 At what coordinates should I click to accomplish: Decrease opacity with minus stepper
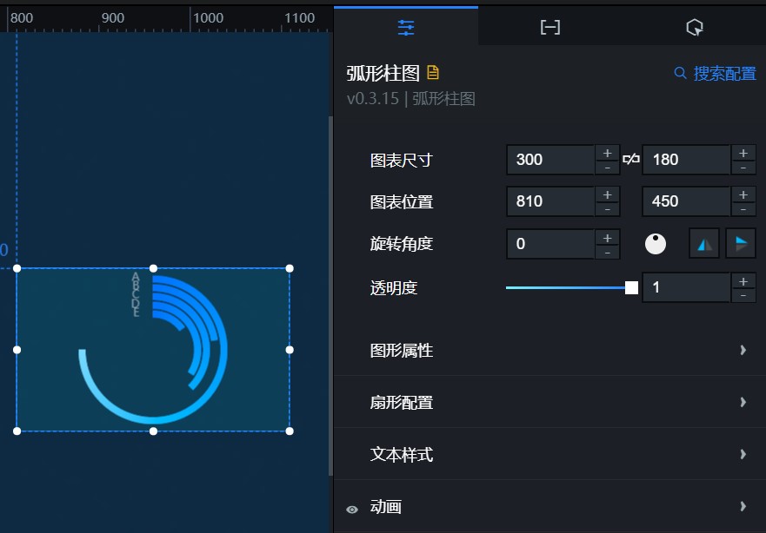coord(743,295)
